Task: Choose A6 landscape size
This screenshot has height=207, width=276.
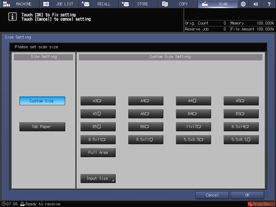Action: pyautogui.click(x=146, y=114)
